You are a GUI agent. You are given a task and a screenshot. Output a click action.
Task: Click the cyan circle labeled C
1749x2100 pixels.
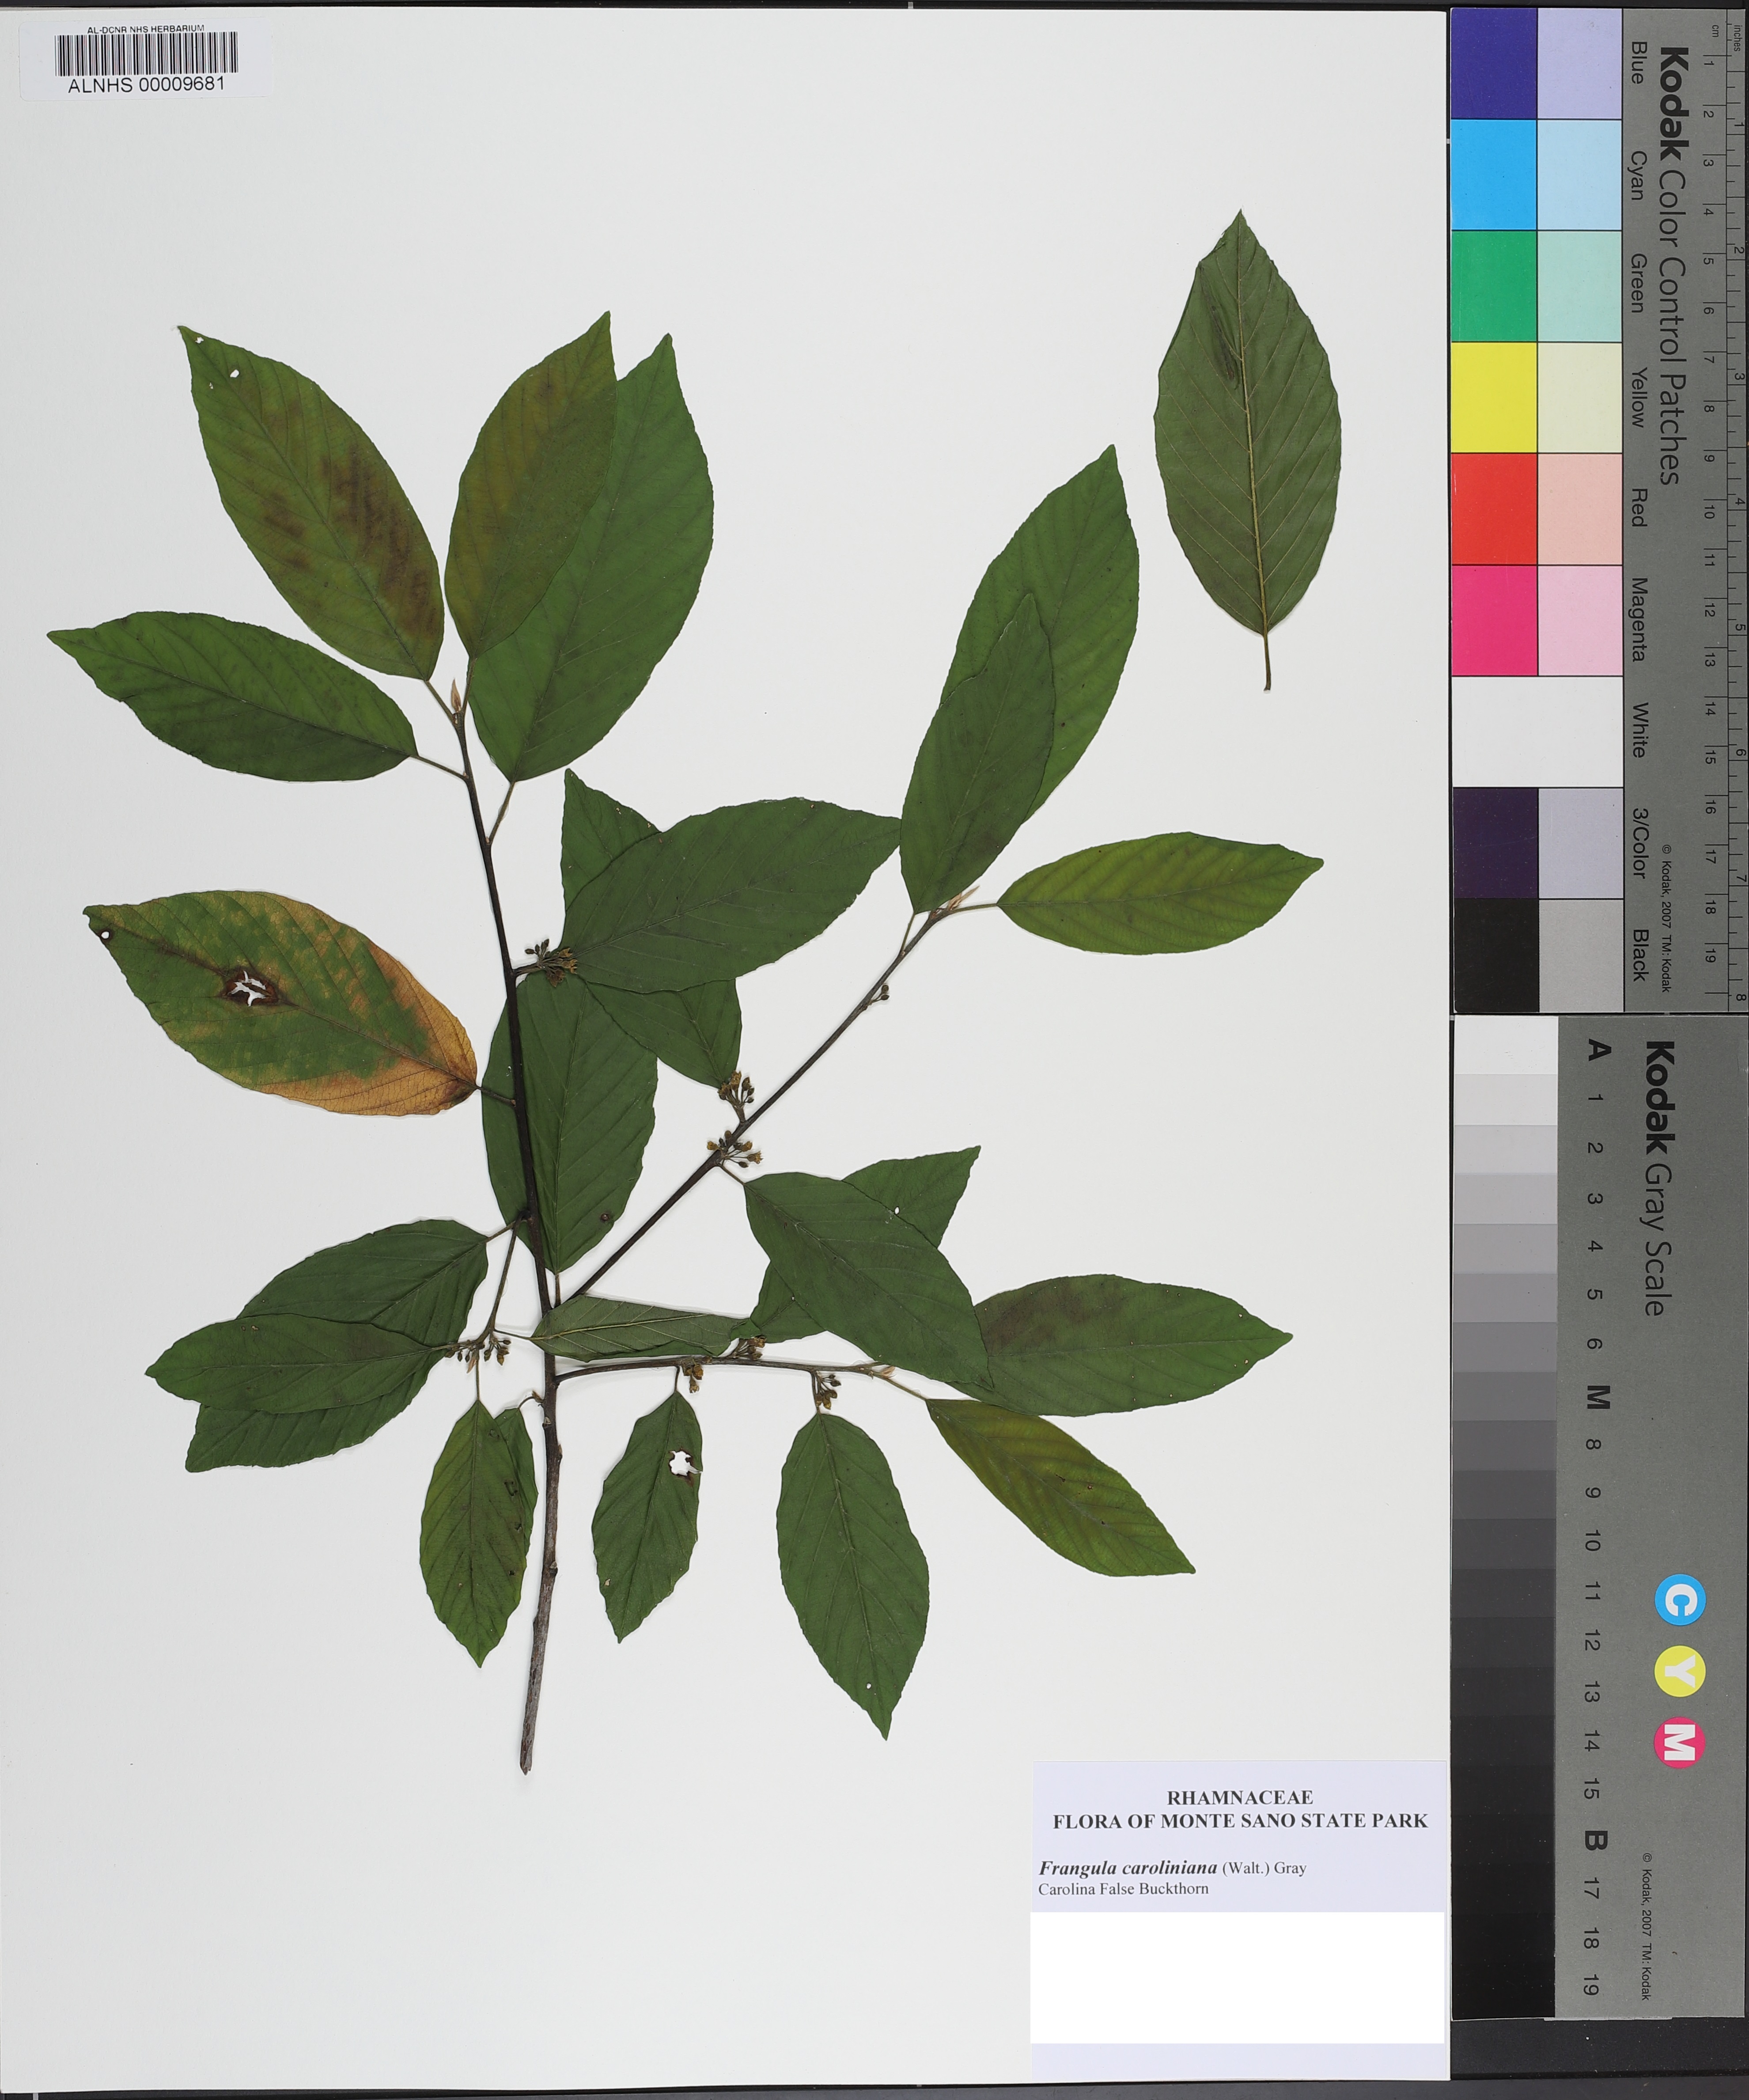tap(1679, 1599)
